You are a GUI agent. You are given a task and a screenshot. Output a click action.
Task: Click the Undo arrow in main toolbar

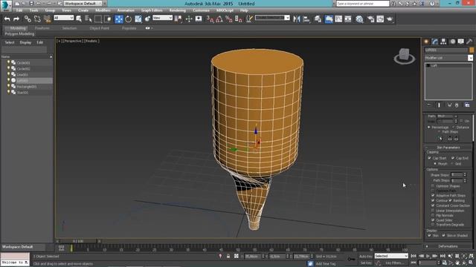7,19
